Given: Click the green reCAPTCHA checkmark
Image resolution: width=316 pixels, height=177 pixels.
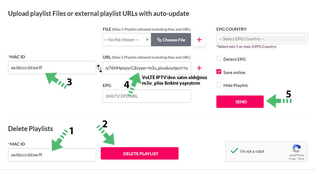Looking at the screenshot, I should tap(234, 151).
